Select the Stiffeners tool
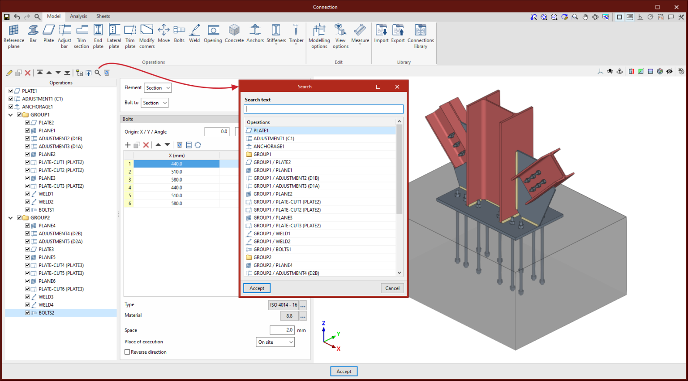This screenshot has height=381, width=688. coord(276,34)
